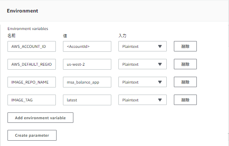Click the Environment variables label
This screenshot has height=146, width=229.
pos(28,29)
